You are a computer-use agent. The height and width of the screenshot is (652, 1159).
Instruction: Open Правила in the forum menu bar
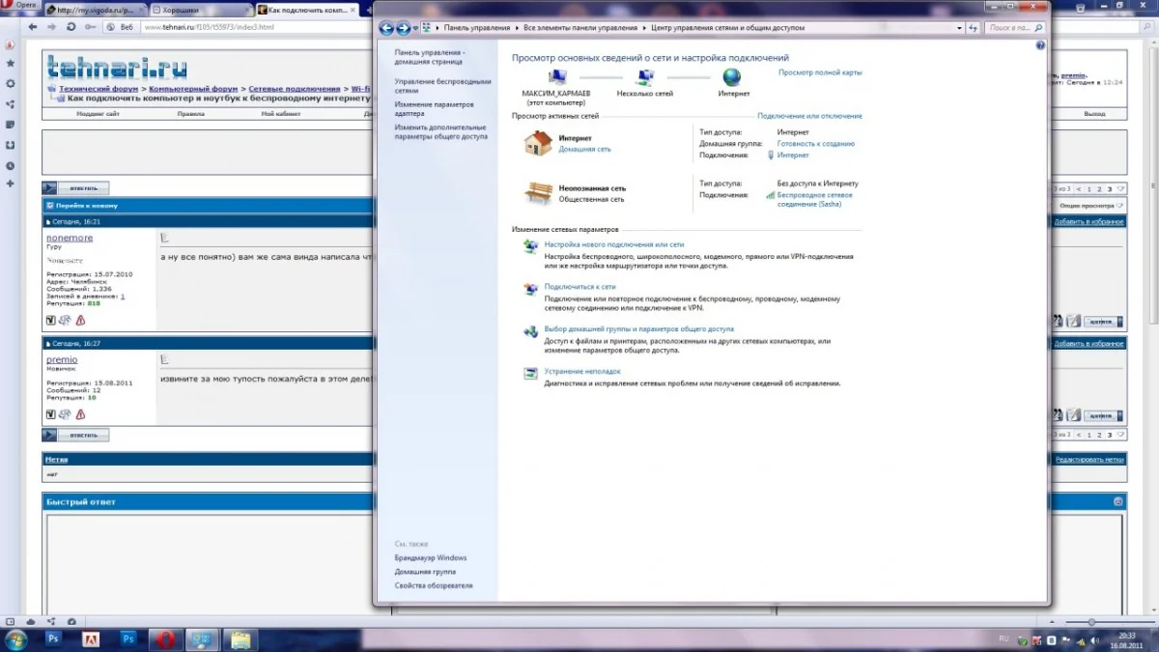tap(190, 114)
